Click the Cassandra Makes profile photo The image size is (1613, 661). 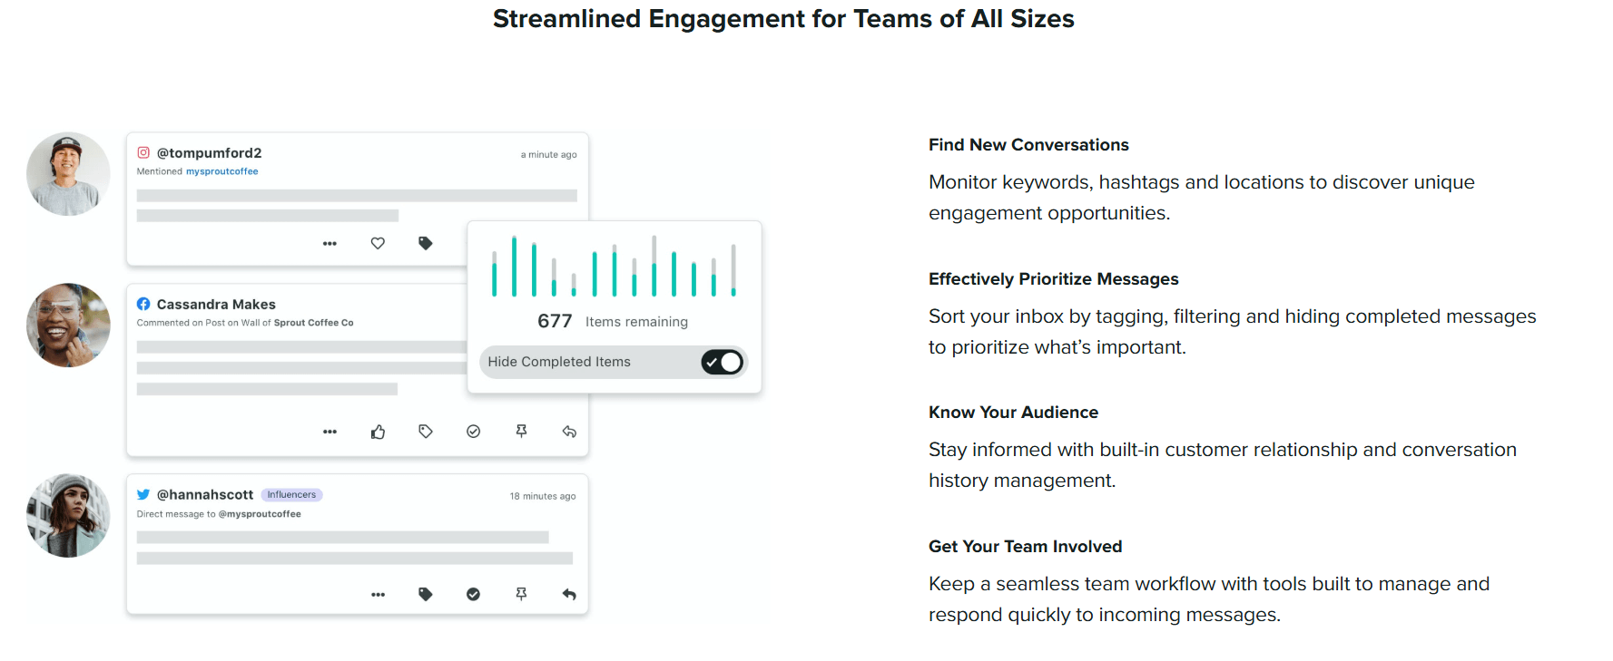point(68,326)
